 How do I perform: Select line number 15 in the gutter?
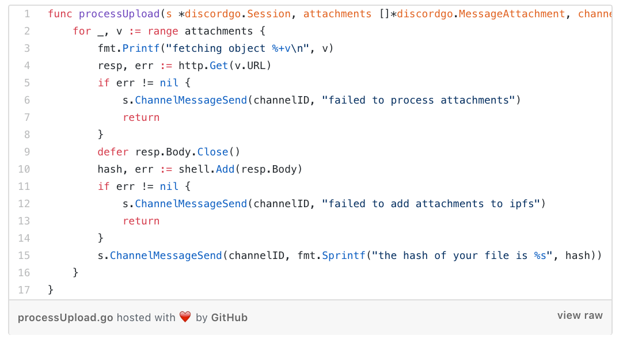pos(24,256)
